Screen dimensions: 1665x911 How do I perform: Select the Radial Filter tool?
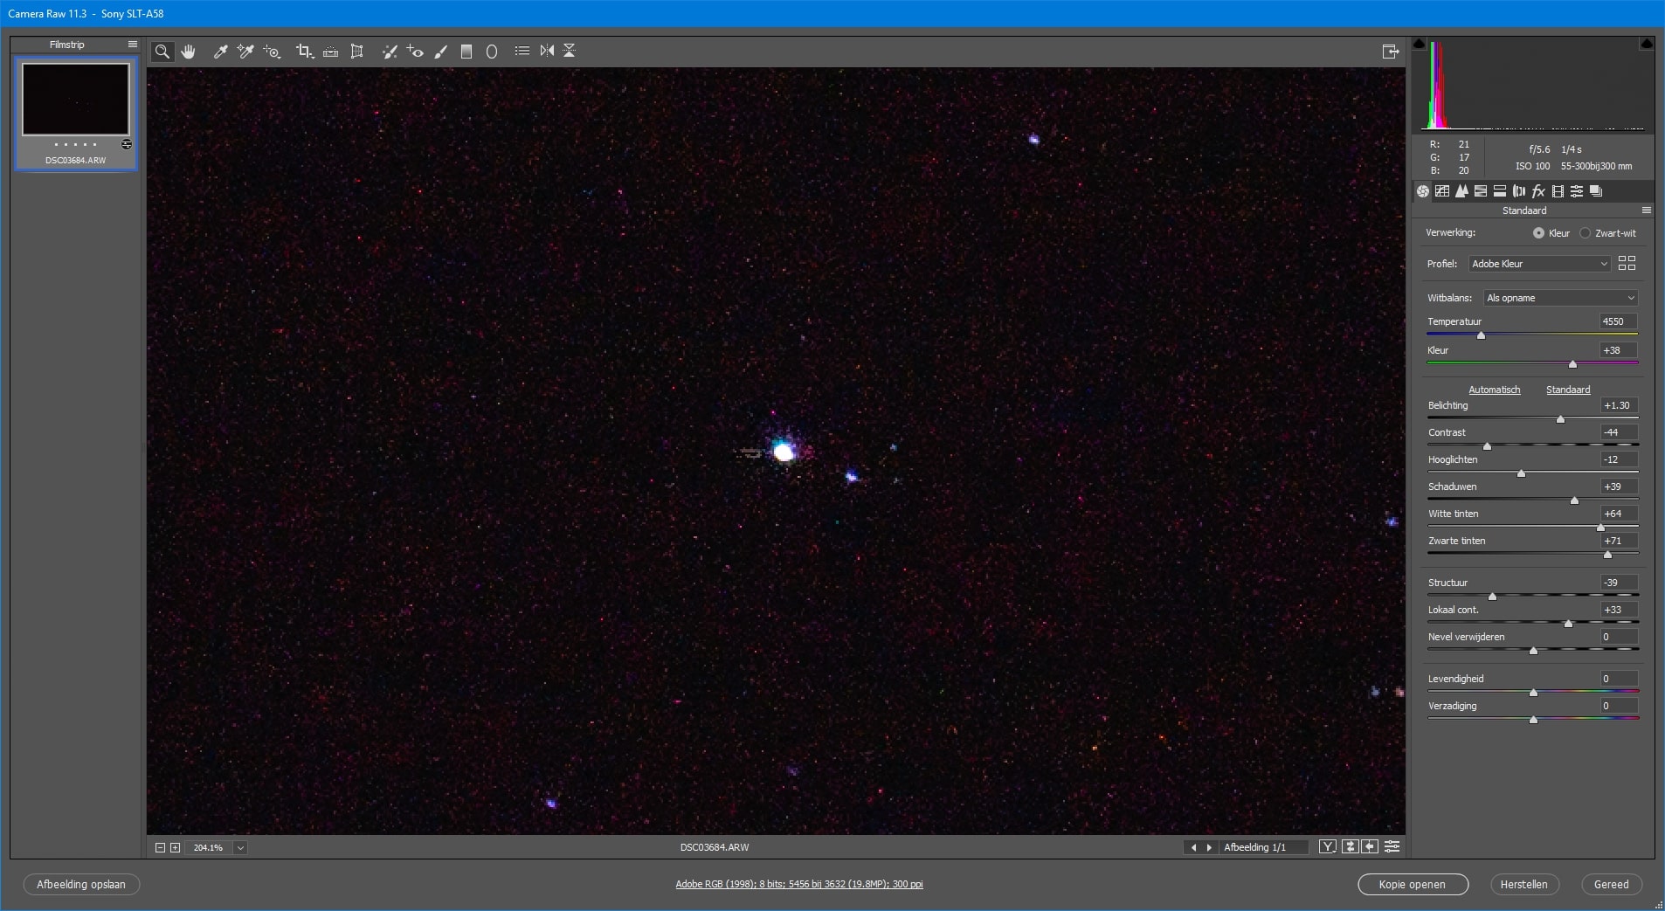(x=492, y=52)
